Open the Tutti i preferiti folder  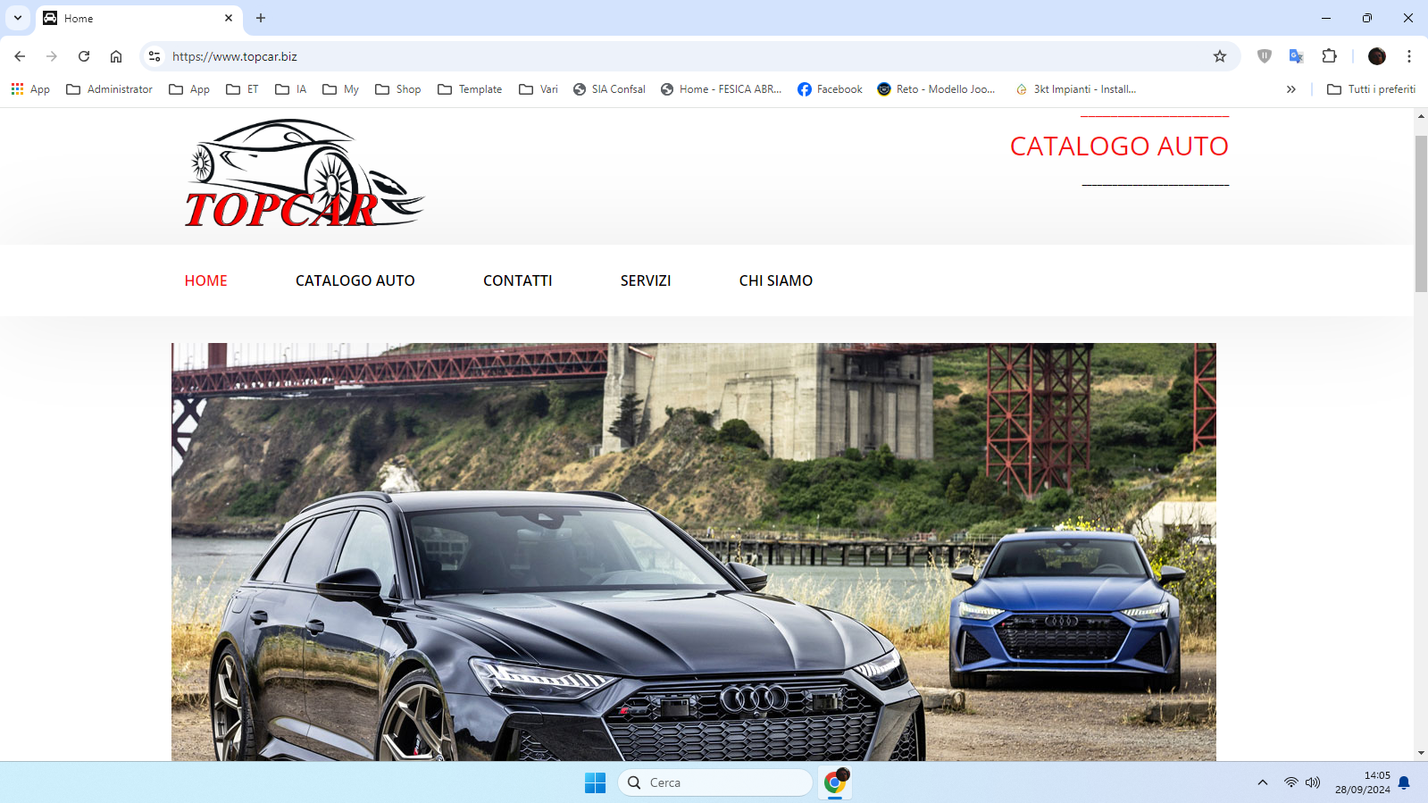(1371, 89)
